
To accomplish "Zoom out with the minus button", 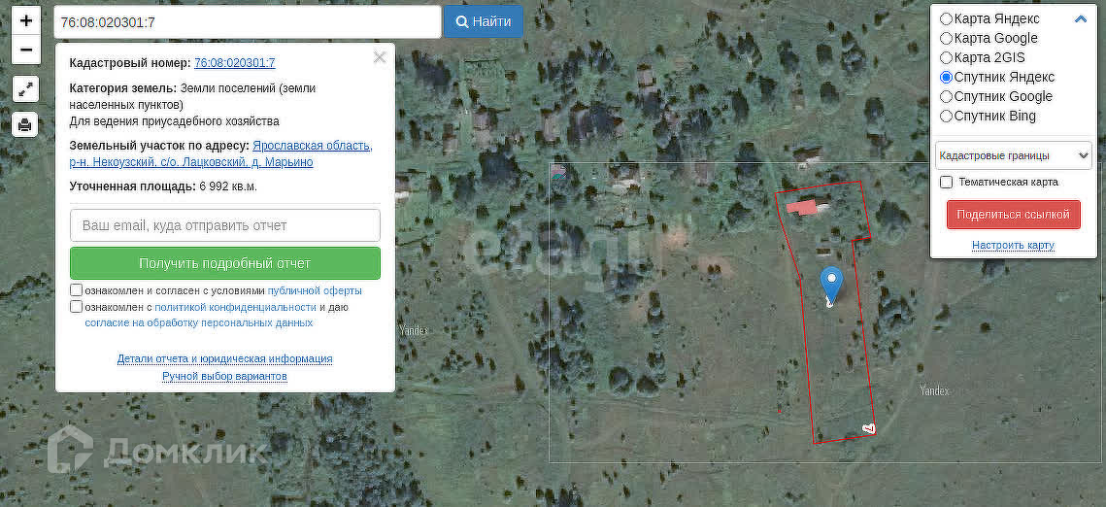I will [x=26, y=51].
